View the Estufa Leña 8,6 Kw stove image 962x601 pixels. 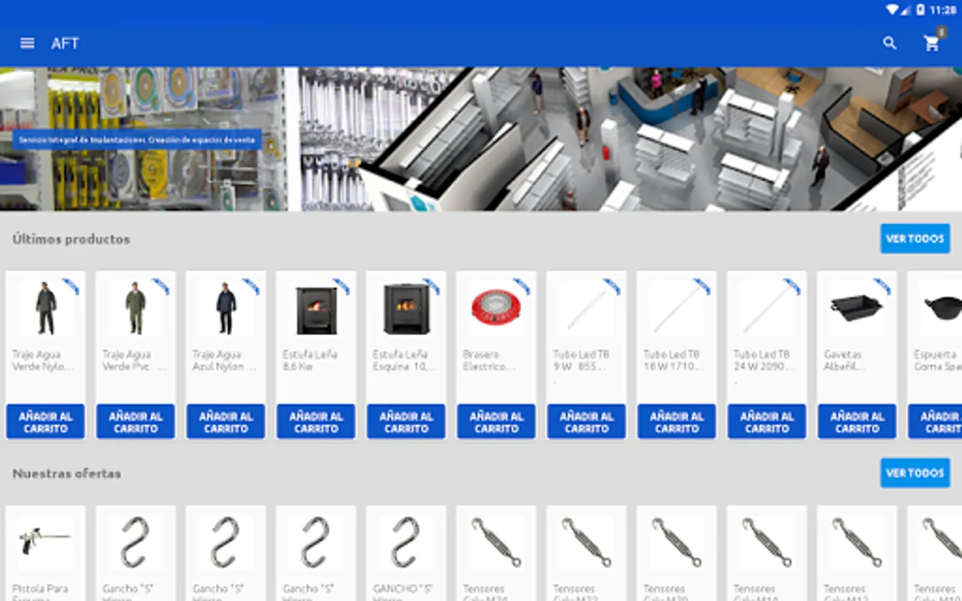(x=316, y=310)
